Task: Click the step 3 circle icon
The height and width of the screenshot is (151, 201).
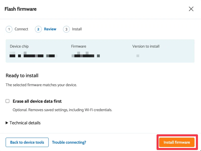Action: coord(66,29)
